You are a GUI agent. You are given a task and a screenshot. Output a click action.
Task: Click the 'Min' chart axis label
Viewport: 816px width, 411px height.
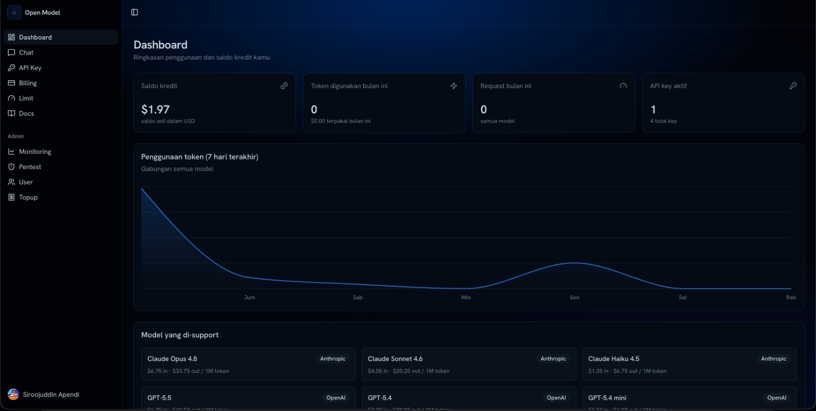(466, 297)
